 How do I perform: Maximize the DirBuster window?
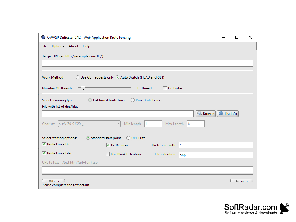point(237,37)
